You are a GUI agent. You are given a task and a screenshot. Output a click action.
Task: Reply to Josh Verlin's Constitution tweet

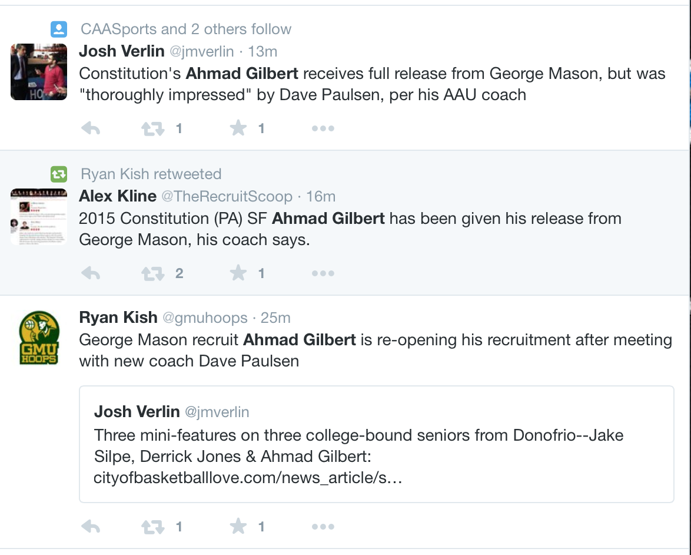tap(91, 128)
